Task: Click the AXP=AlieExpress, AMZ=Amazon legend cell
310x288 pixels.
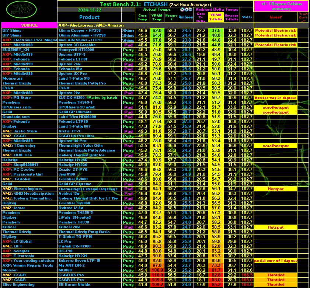Action: click(x=156, y=25)
